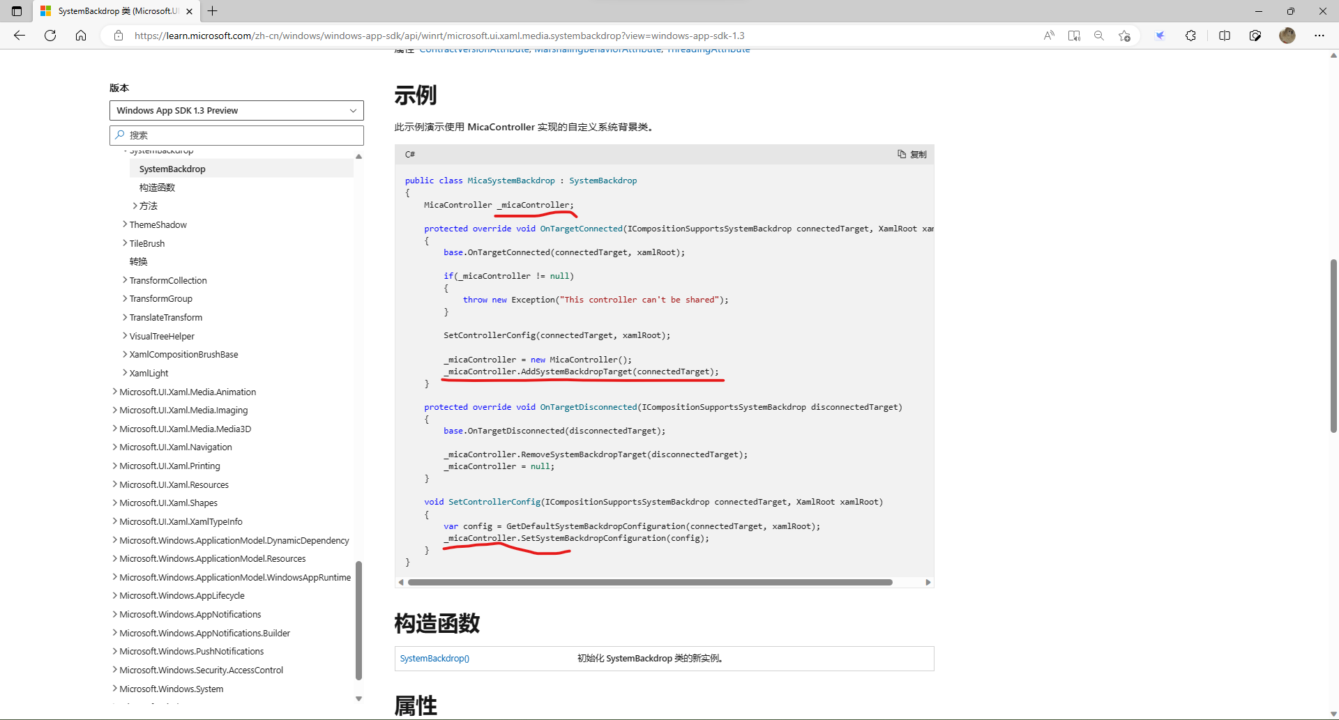This screenshot has height=720, width=1339.
Task: Switch to the SystemBackdrop browser tab
Action: tap(112, 11)
